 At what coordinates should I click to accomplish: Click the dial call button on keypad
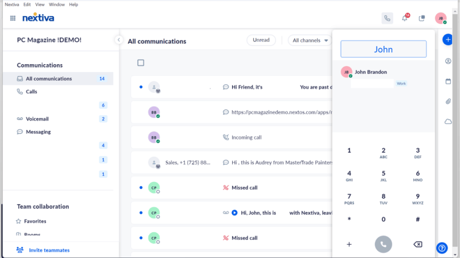coord(383,245)
